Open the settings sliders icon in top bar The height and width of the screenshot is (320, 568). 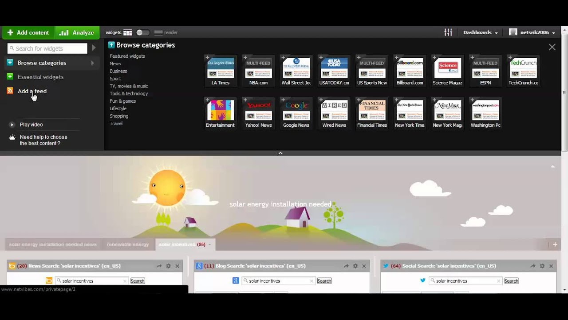(x=448, y=32)
